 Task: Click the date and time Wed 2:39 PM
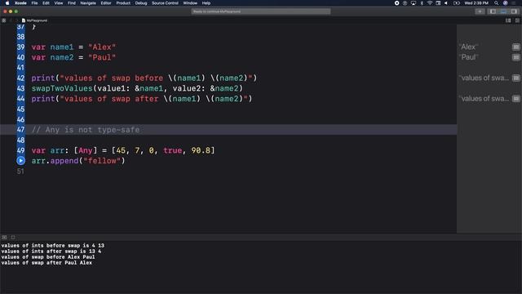(x=476, y=3)
